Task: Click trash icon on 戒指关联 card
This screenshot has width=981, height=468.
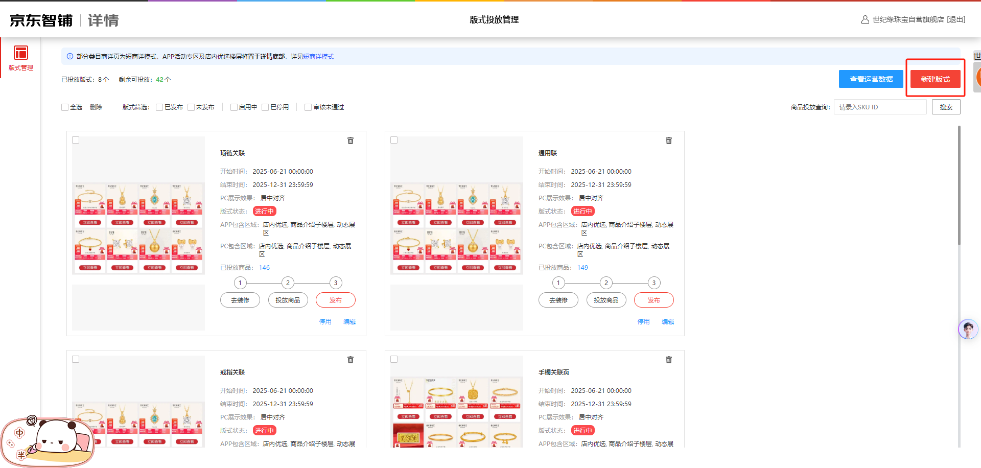Action: [351, 360]
